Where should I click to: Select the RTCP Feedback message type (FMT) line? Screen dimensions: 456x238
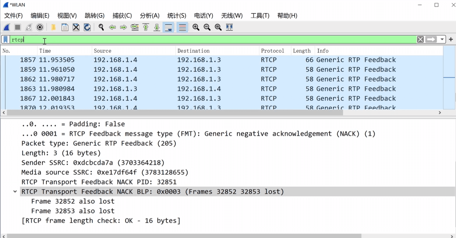pyautogui.click(x=198, y=134)
